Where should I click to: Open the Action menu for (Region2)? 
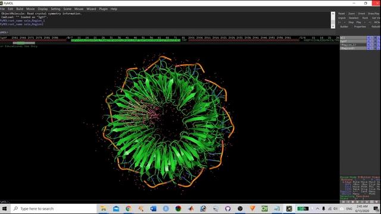point(368,48)
